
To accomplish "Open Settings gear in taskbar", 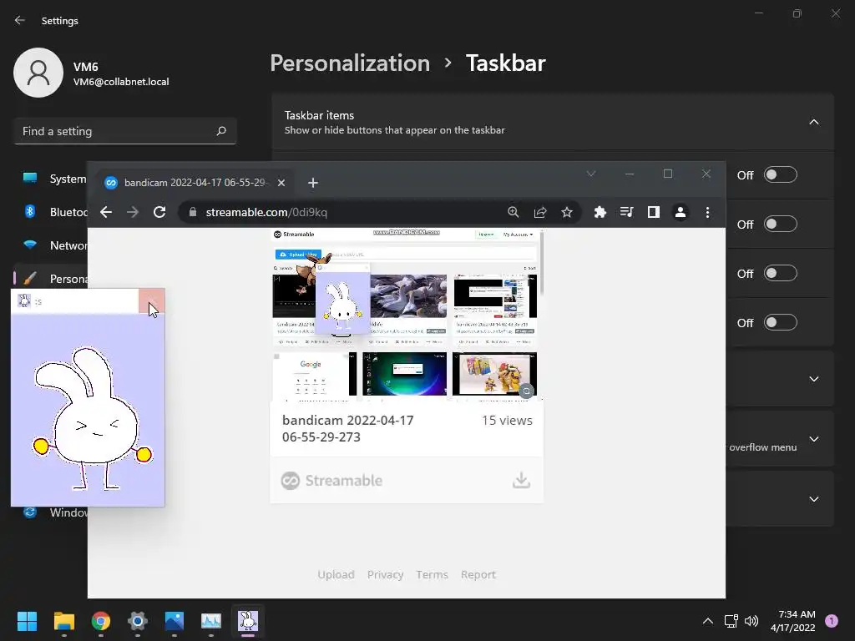I will point(138,621).
